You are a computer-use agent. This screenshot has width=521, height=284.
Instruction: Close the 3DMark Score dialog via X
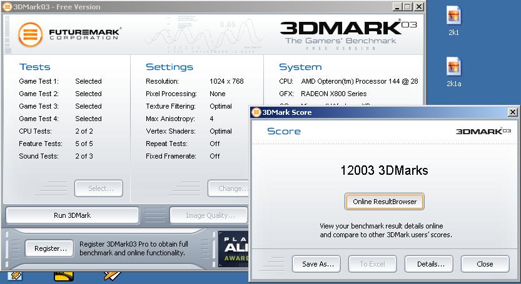[x=513, y=112]
